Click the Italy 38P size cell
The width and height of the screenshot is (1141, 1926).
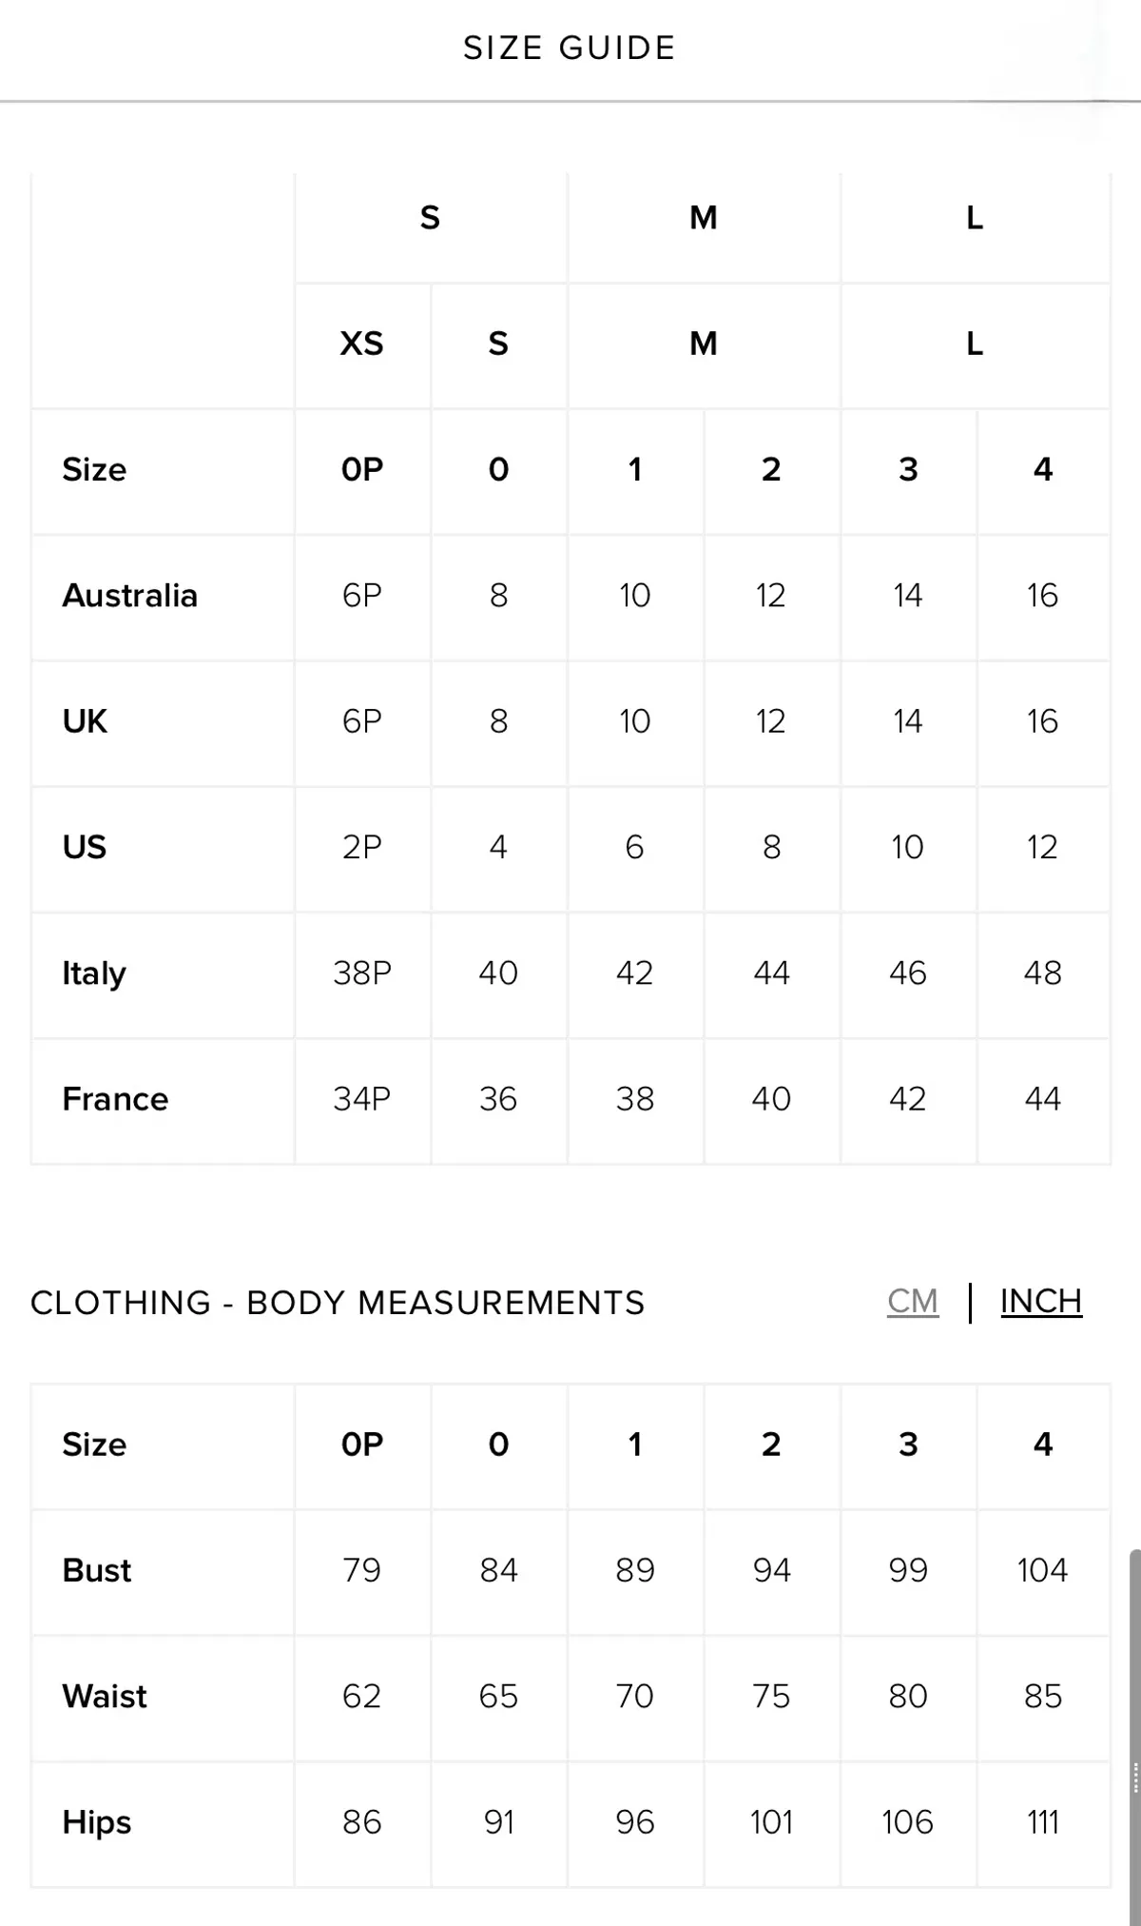(x=361, y=973)
